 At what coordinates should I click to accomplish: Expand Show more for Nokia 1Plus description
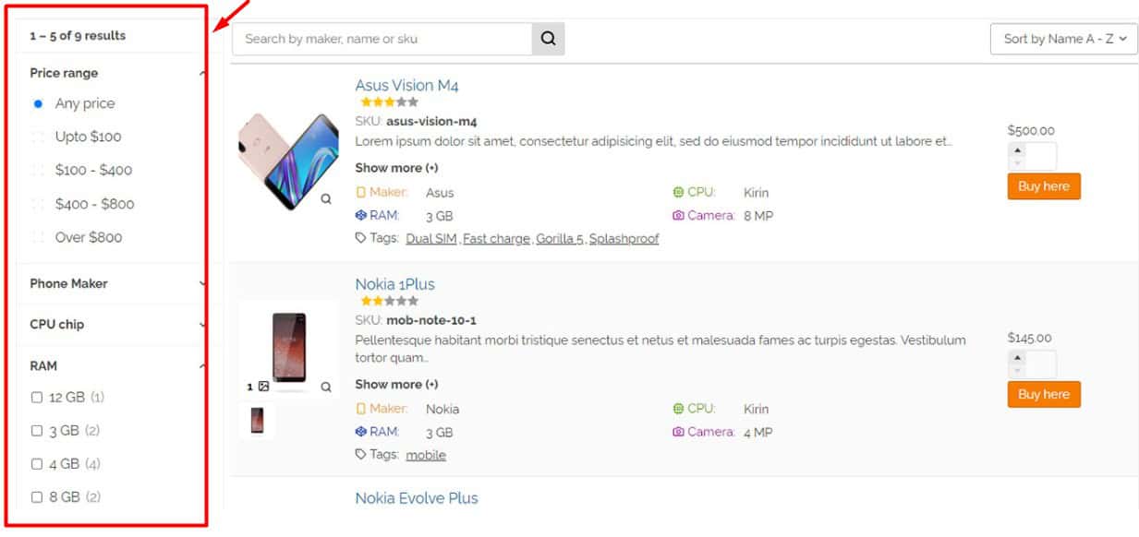pos(394,385)
